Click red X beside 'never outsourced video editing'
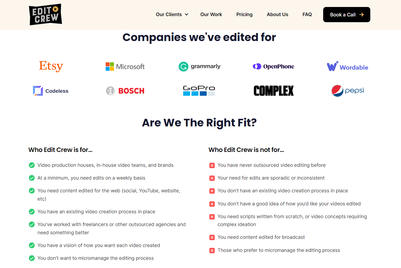Image resolution: width=401 pixels, height=268 pixels. click(x=212, y=165)
